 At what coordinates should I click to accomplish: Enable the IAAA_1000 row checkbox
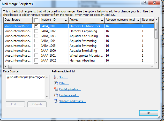coord(36,51)
